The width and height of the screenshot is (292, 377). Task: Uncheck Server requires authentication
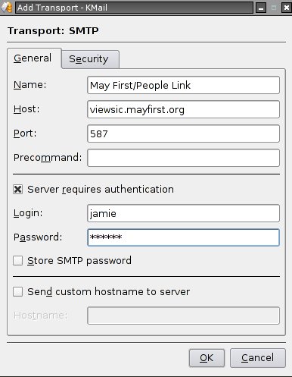click(x=17, y=189)
